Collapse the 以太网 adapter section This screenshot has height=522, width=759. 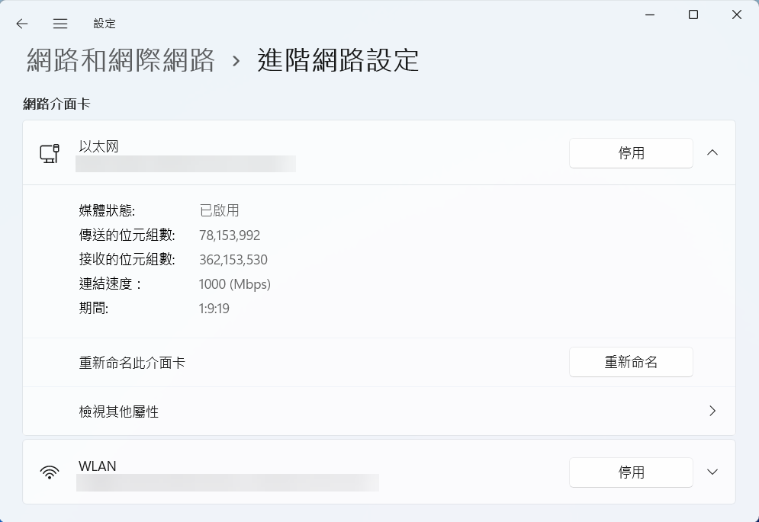pyautogui.click(x=712, y=152)
